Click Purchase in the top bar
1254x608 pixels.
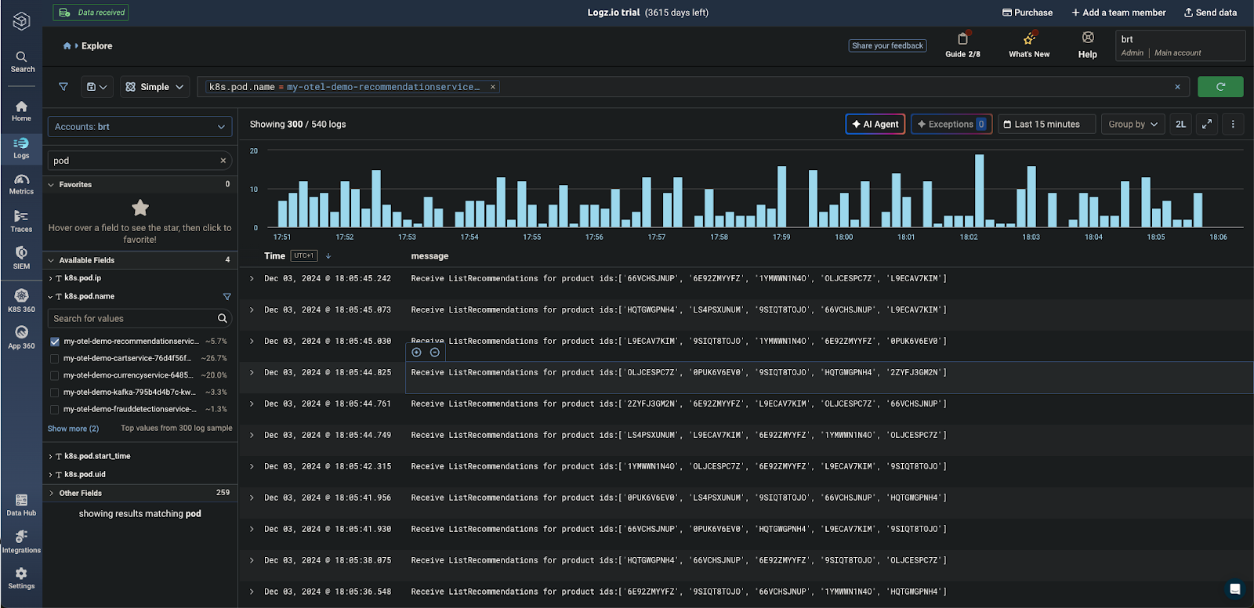click(x=1027, y=13)
